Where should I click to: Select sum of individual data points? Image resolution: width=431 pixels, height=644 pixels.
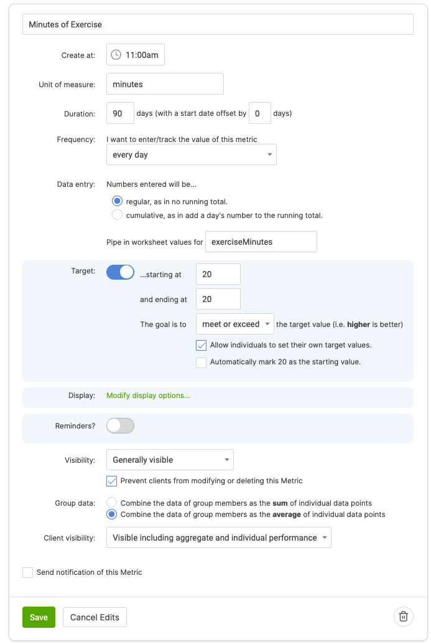(x=112, y=503)
